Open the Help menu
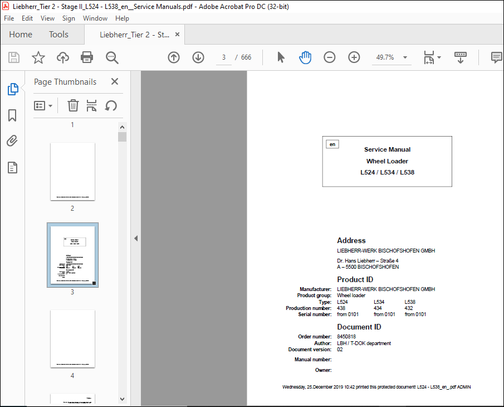 122,18
